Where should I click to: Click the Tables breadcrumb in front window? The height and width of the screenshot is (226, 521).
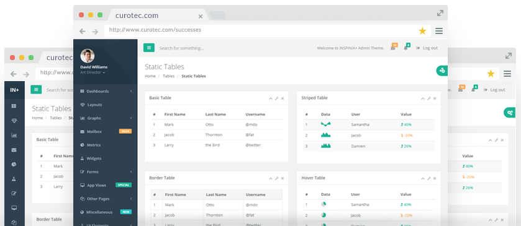(168, 76)
